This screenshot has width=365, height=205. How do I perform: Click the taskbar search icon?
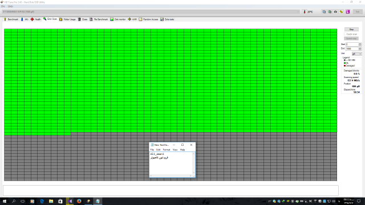point(14,201)
